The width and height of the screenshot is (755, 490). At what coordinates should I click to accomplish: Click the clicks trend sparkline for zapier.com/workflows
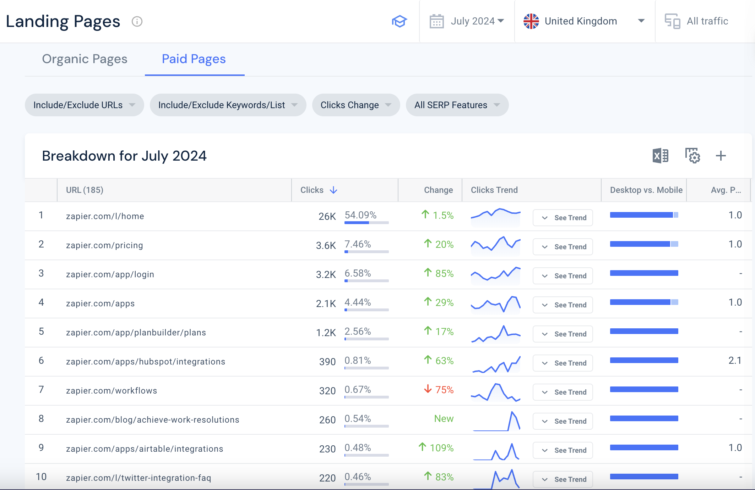(x=496, y=392)
